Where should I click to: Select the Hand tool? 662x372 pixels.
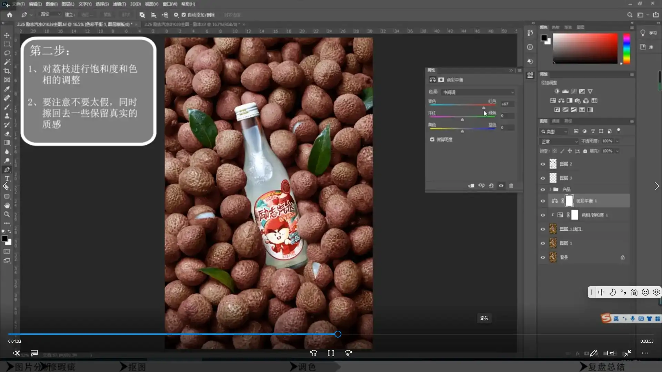[x=7, y=205]
